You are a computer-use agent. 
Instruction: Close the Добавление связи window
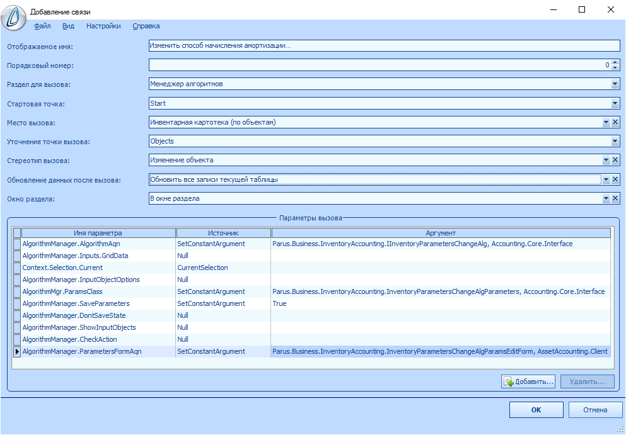[610, 9]
